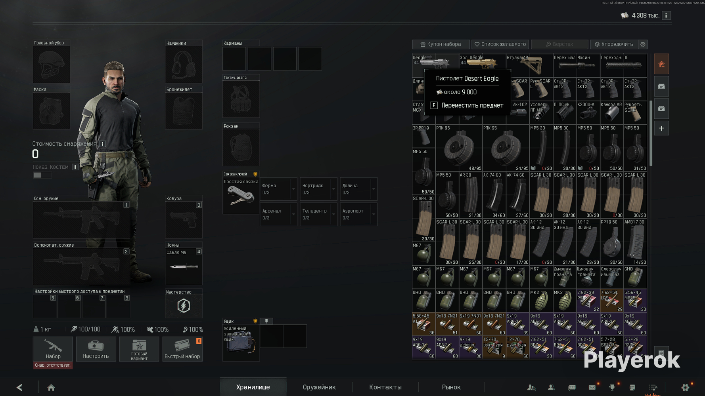705x396 pixels.
Task: Expand the Долина key slot dropdown
Action: coord(374,189)
